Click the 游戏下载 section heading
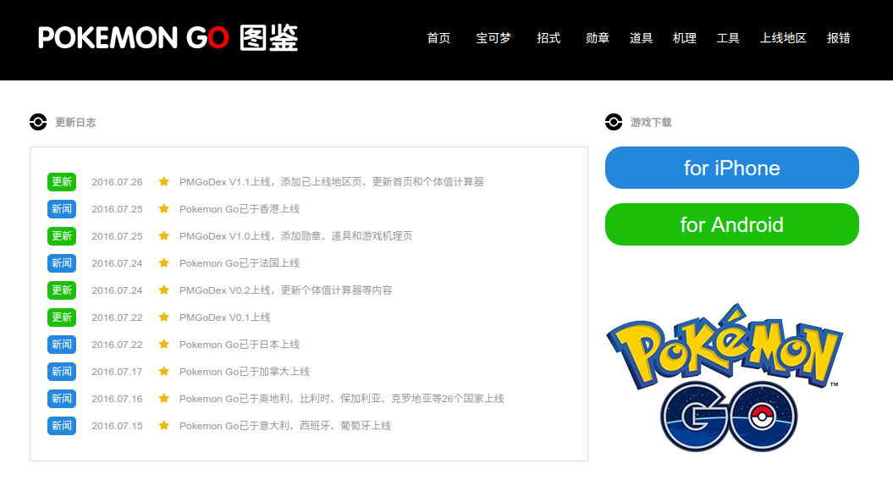 651,123
